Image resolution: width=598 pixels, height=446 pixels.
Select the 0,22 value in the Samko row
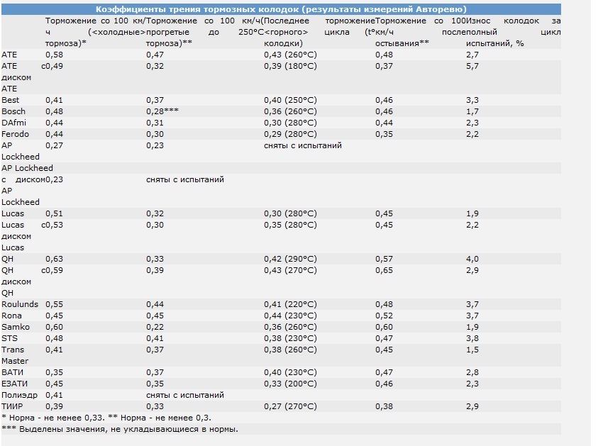click(x=155, y=327)
